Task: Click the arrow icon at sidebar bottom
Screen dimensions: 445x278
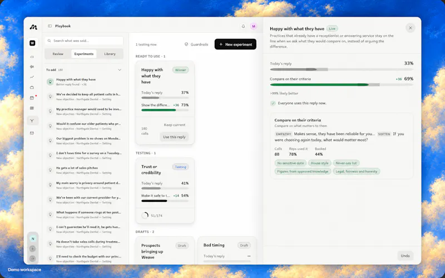Action: tap(33, 259)
